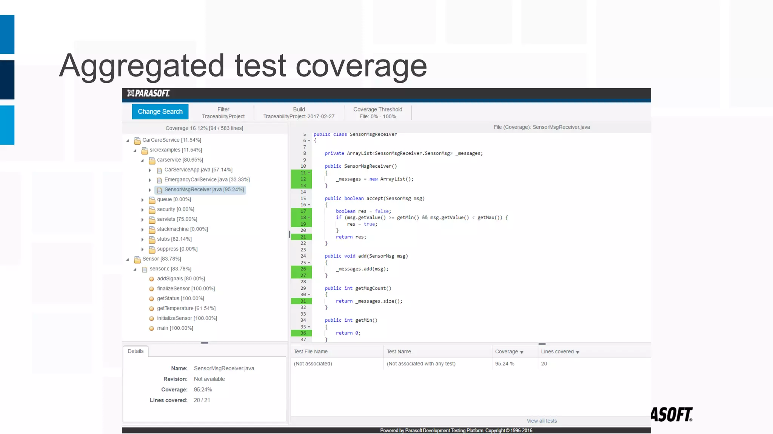
Task: Open the View all tests link
Action: click(542, 421)
